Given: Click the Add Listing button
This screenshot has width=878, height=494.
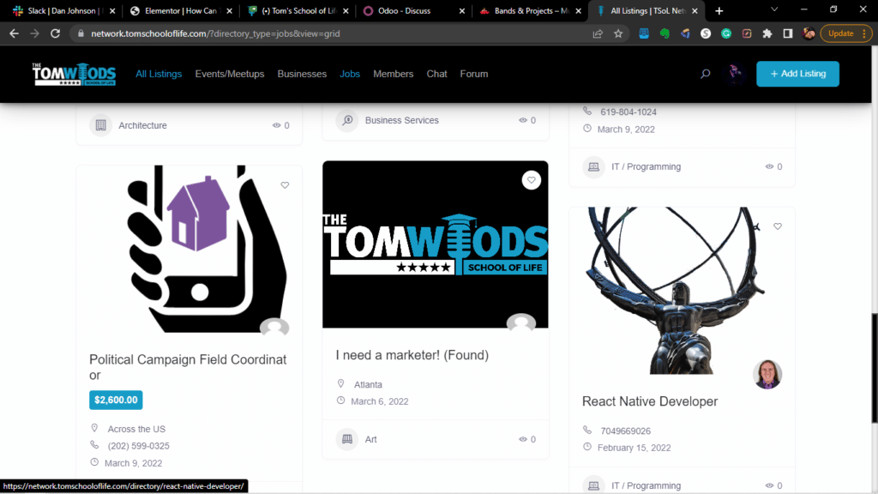Looking at the screenshot, I should [797, 74].
